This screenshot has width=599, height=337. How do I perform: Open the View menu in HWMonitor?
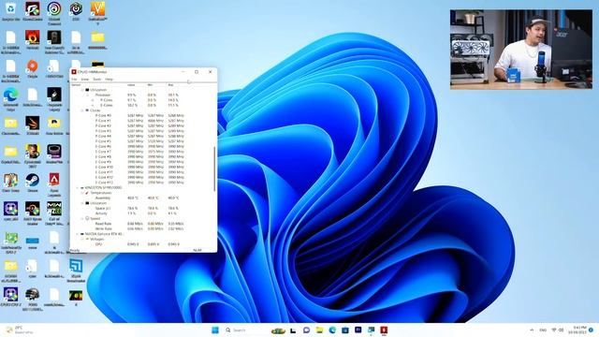[85, 80]
